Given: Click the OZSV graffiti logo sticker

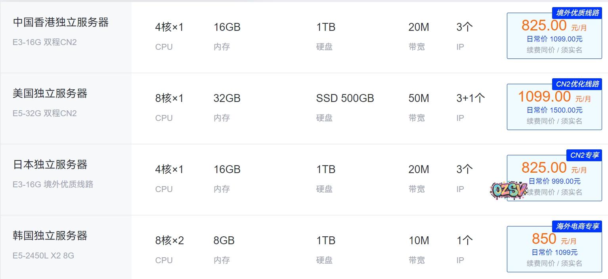Looking at the screenshot, I should [x=509, y=190].
